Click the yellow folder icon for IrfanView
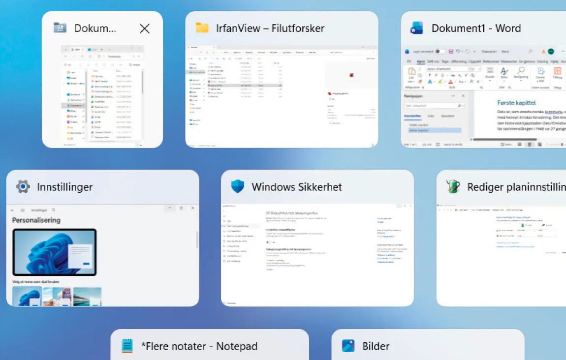The width and height of the screenshot is (566, 360). pos(202,28)
